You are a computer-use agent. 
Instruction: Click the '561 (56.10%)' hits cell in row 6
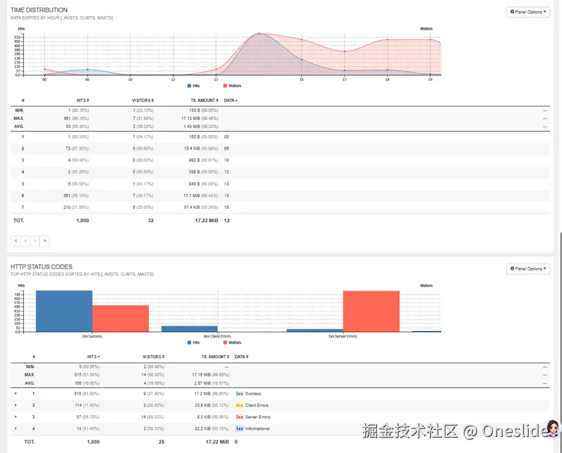point(76,195)
